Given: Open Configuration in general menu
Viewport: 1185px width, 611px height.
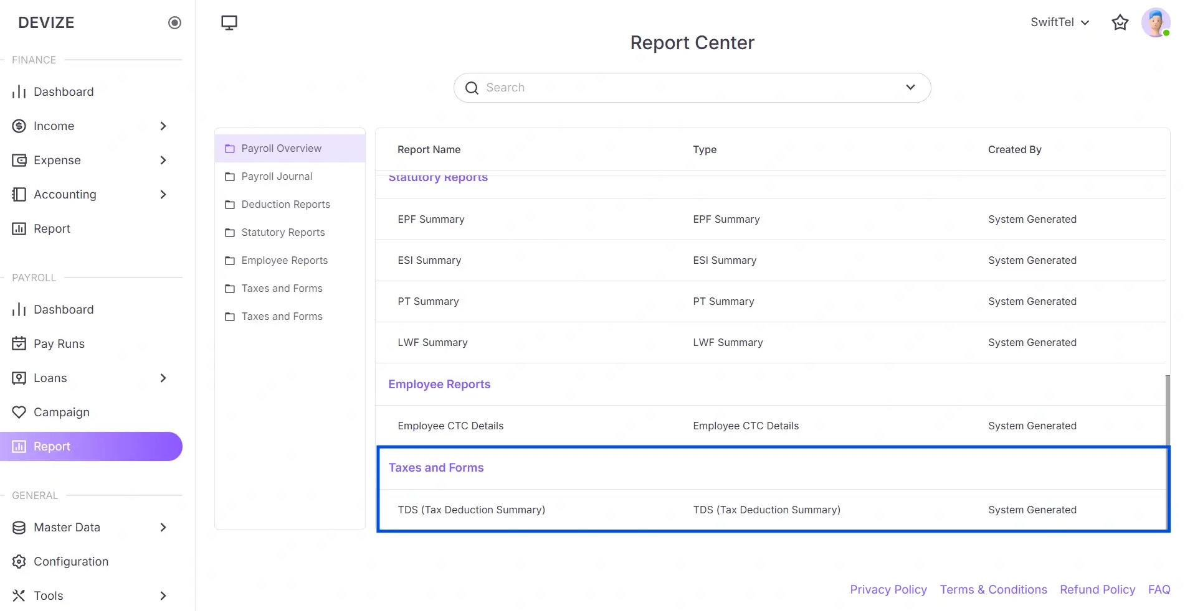Looking at the screenshot, I should pyautogui.click(x=92, y=562).
